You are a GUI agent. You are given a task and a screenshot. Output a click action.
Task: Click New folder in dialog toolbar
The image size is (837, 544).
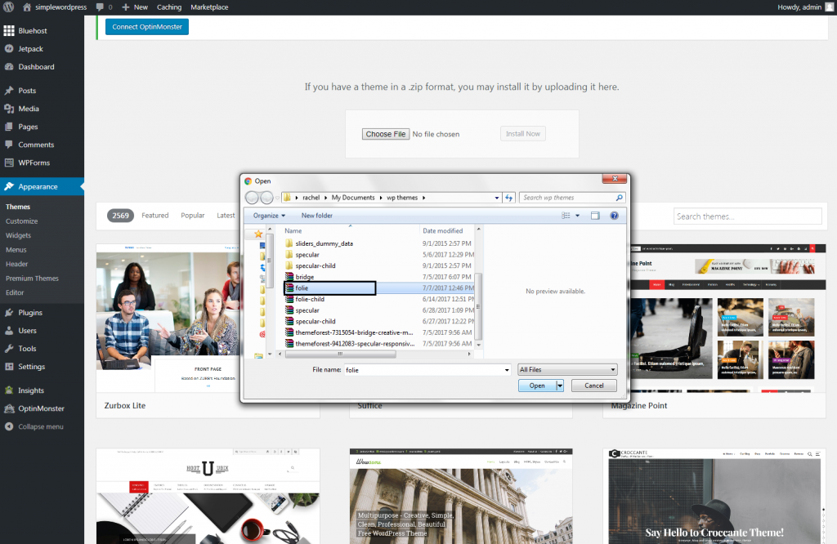(317, 216)
